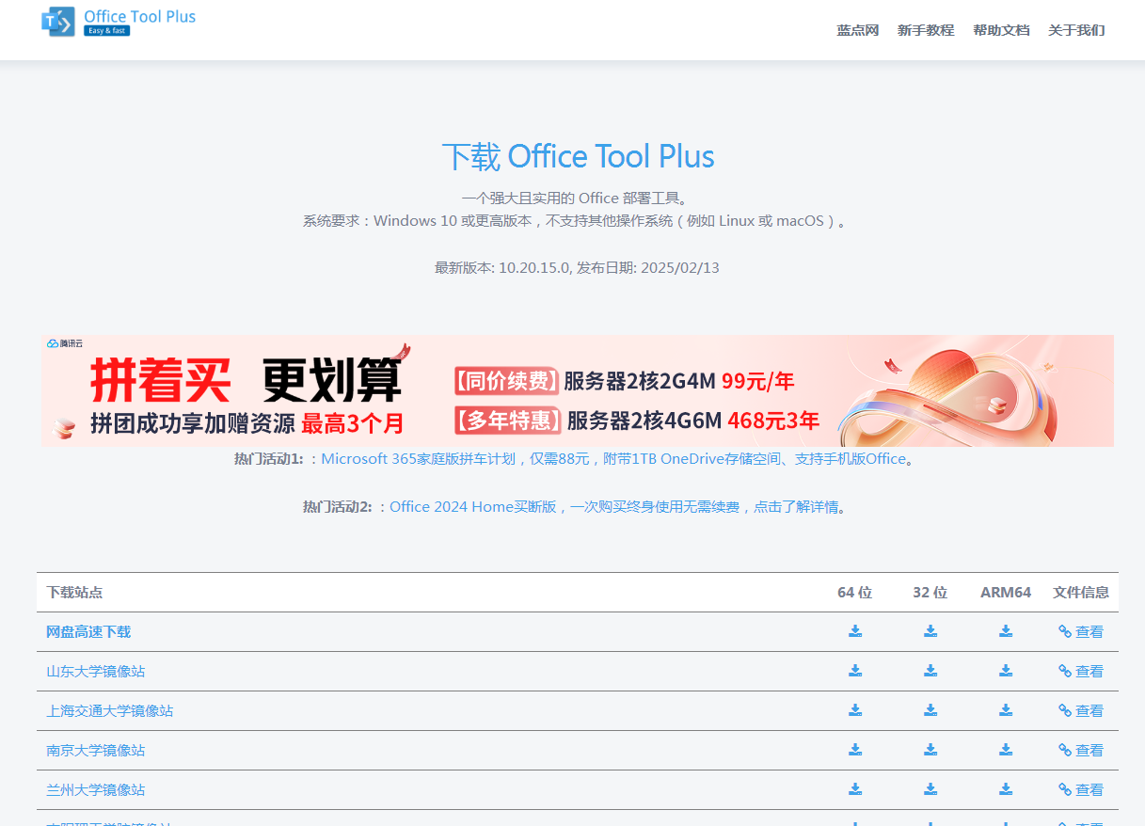Download 32 位 from 上海交通大学镜像站 row

(x=930, y=710)
